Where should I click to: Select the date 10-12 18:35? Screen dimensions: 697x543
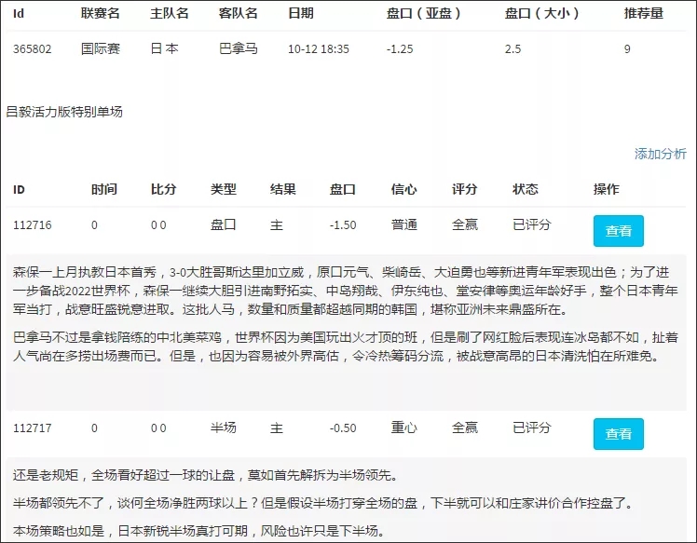coord(319,48)
